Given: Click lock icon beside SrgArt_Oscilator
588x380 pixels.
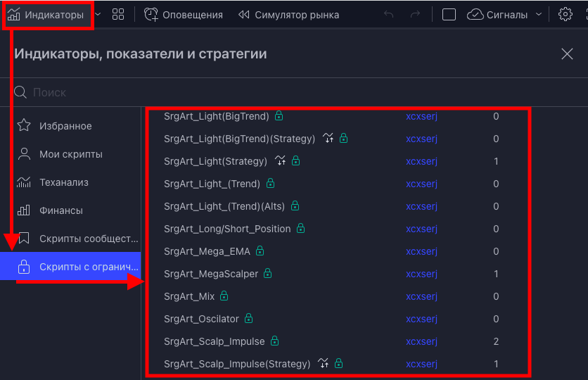Looking at the screenshot, I should pos(248,318).
